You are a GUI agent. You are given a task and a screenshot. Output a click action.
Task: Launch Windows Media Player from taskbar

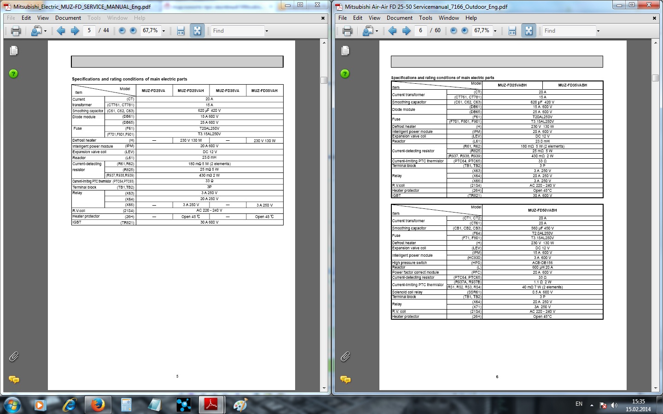pos(40,405)
